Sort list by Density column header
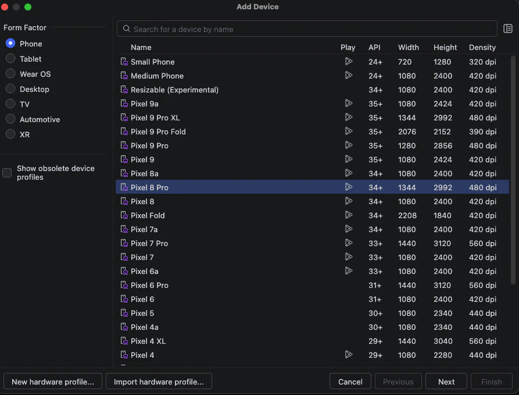Image resolution: width=519 pixels, height=395 pixels. pos(482,47)
